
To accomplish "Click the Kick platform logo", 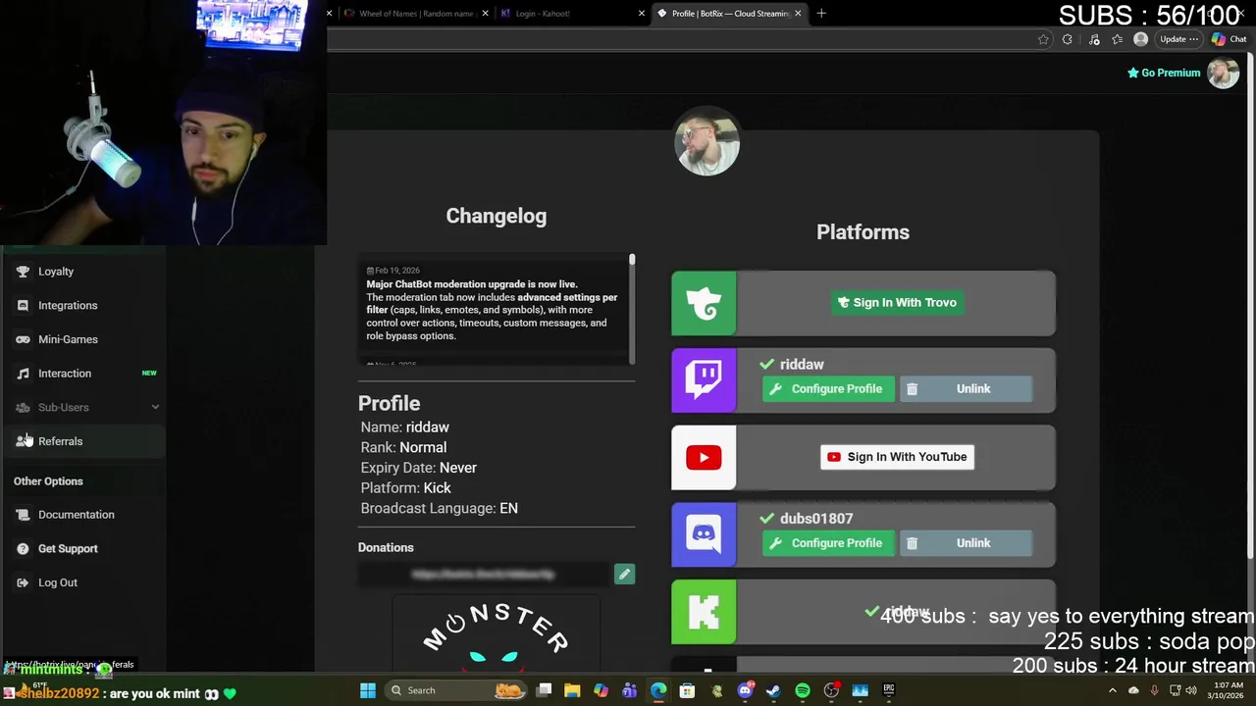I will click(704, 612).
